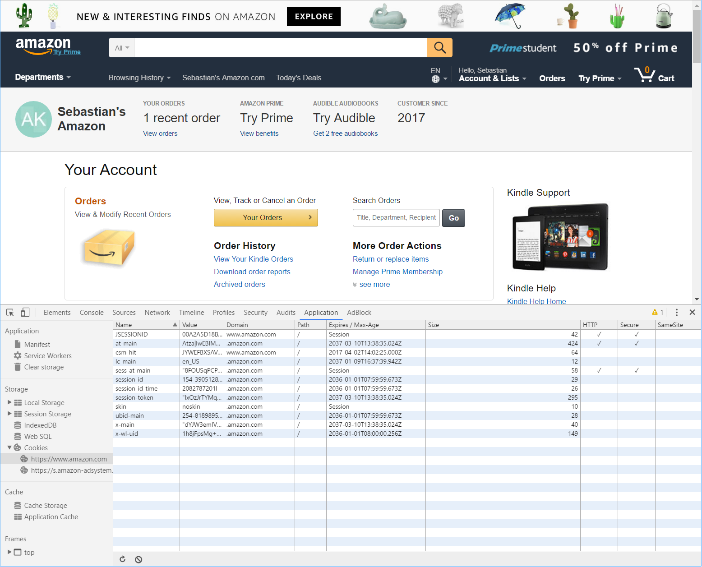Click the AK profile avatar
Image resolution: width=702 pixels, height=567 pixels.
[x=33, y=119]
